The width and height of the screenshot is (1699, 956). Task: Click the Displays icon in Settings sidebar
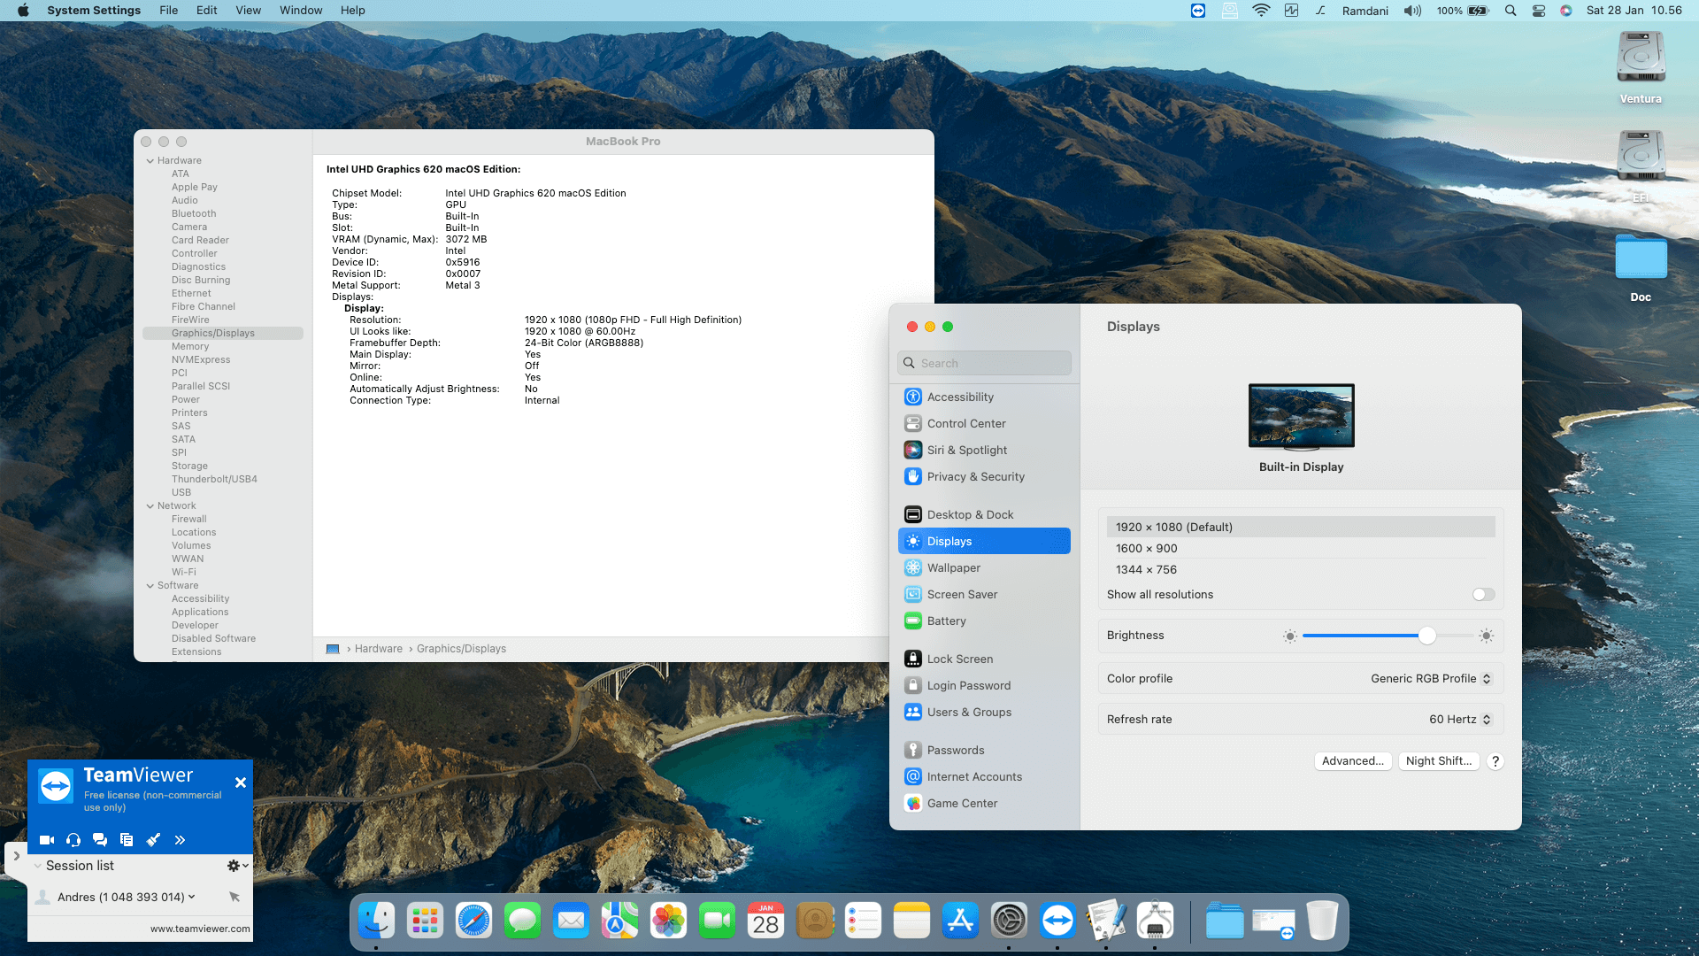[913, 541]
